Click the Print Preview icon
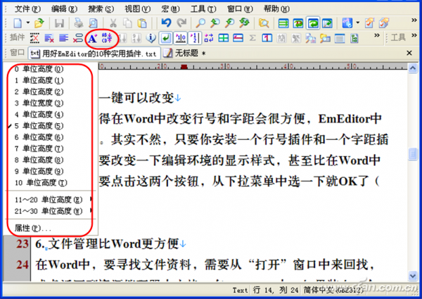Screen dimensions: 422x299 (93, 23)
